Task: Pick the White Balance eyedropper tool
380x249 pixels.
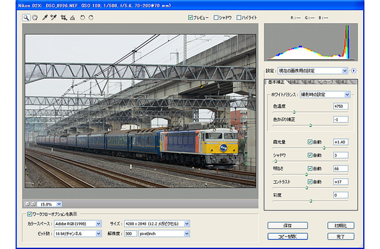Action: [x=45, y=17]
